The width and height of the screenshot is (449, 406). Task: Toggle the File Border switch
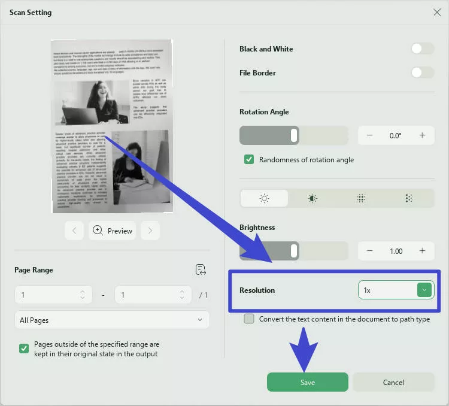pos(423,72)
